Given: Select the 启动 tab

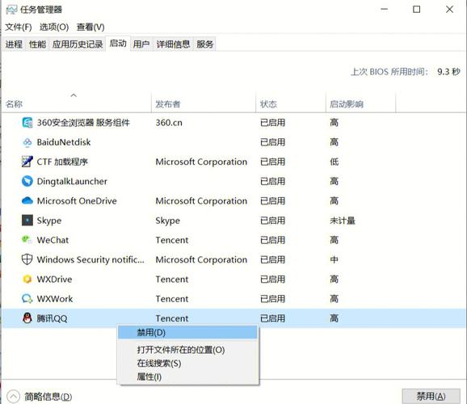Looking at the screenshot, I should (x=118, y=44).
